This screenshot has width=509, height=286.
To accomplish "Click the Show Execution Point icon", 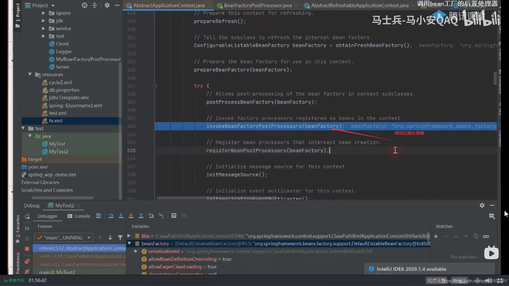I will click(98, 216).
